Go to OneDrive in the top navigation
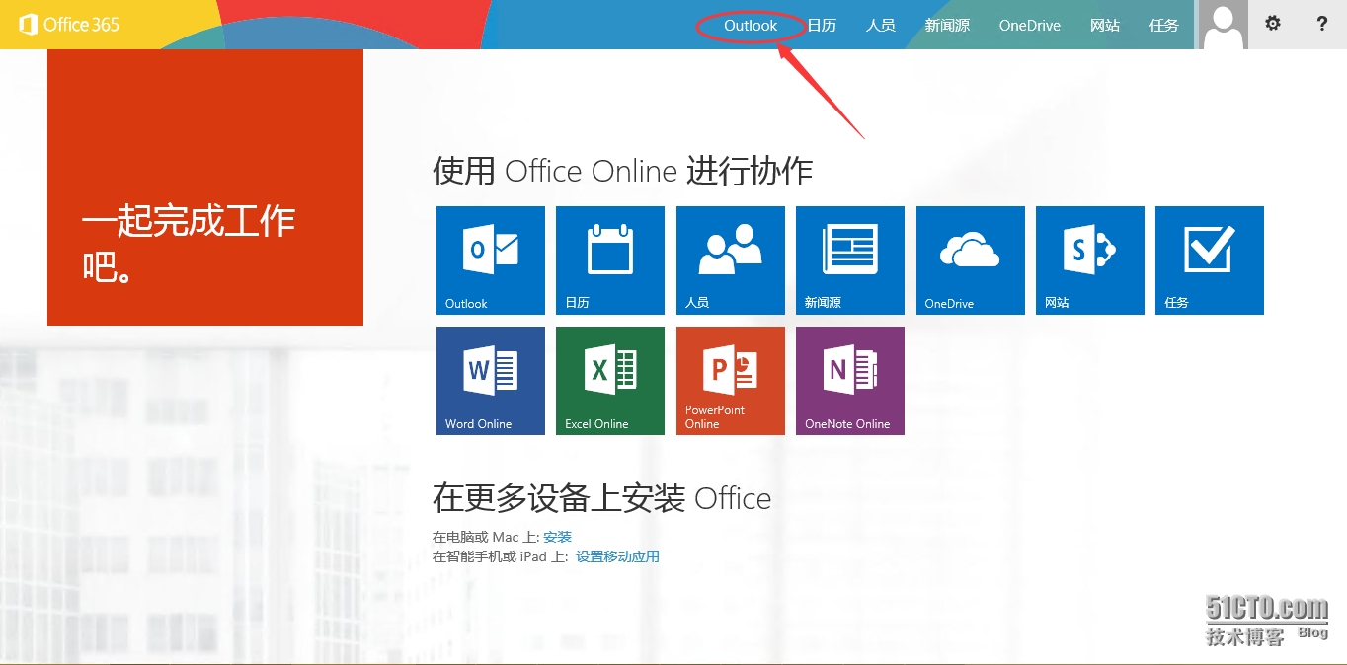 point(1029,26)
